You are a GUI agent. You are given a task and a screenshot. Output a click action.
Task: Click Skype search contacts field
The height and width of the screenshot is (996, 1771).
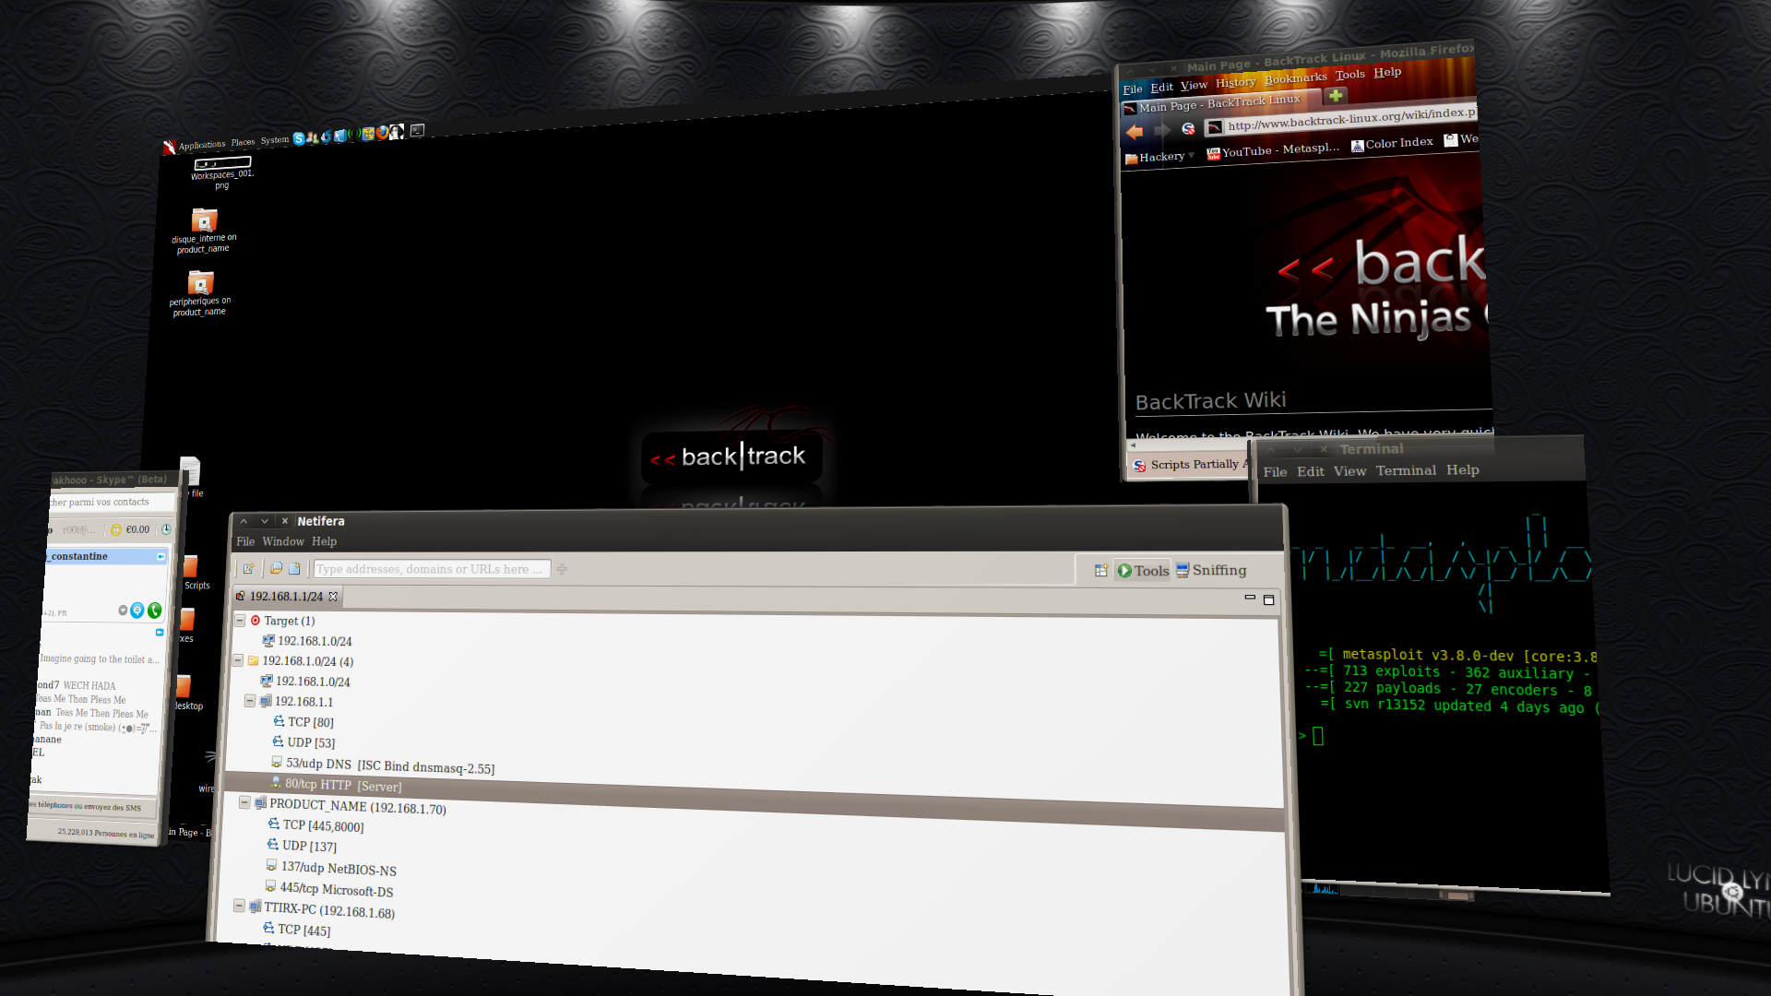click(x=113, y=503)
